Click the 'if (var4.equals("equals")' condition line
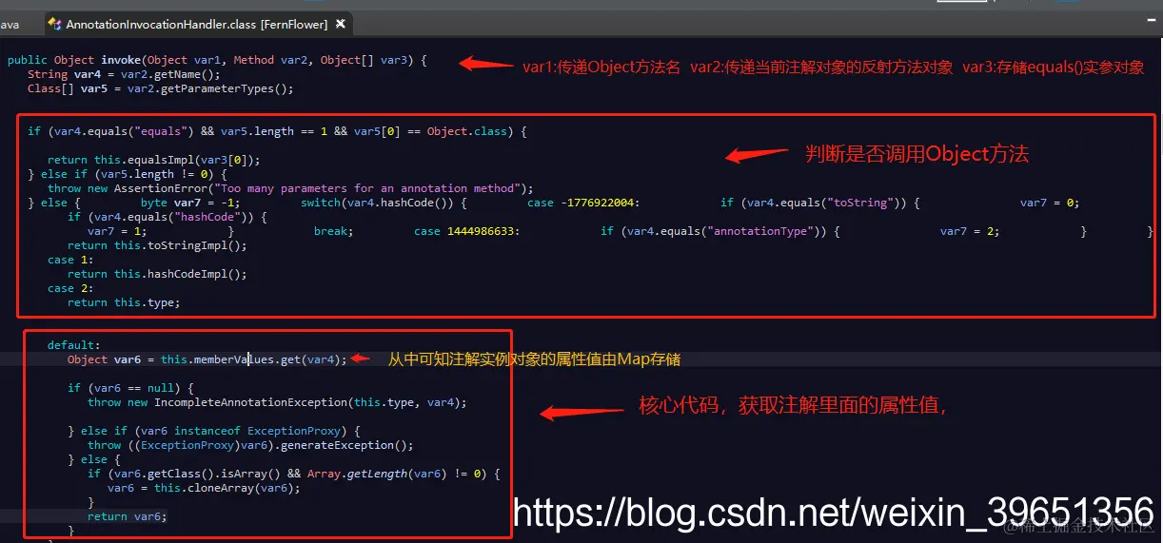1163x543 pixels. click(x=277, y=131)
